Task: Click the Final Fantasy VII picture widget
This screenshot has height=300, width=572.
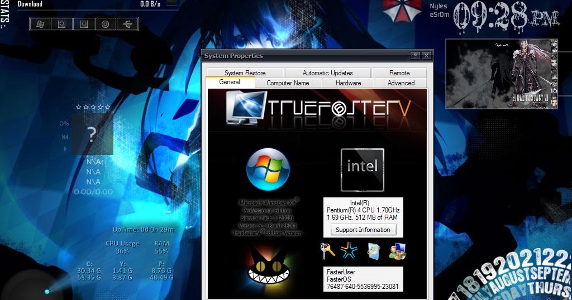Action: [502, 74]
